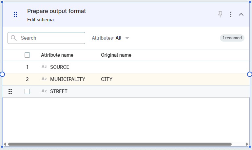Click the Edit schema subtitle
This screenshot has width=252, height=150.
pos(40,20)
